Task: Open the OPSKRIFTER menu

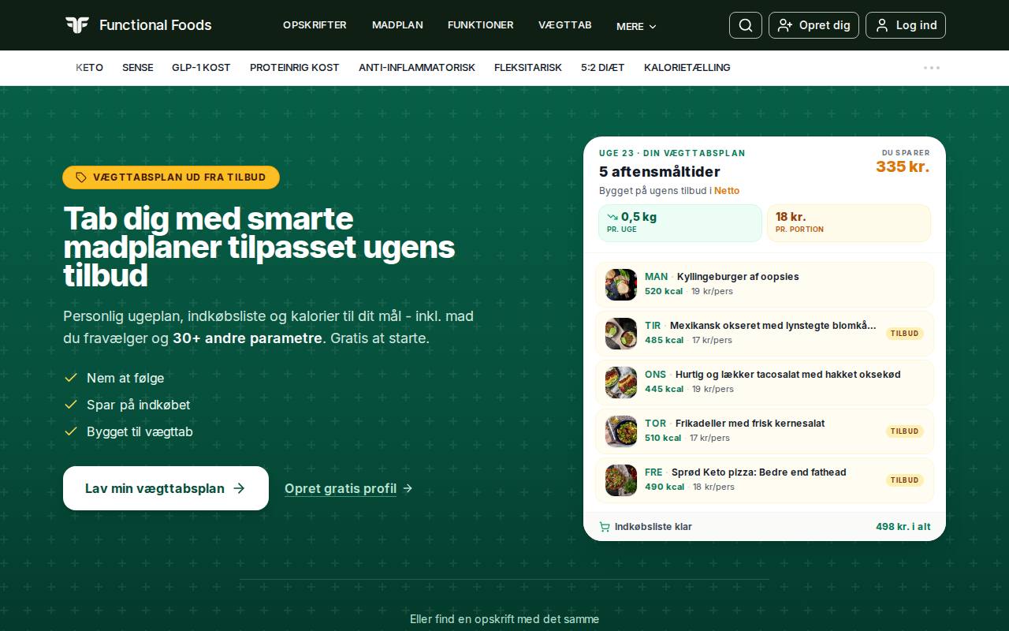Action: 315,25
